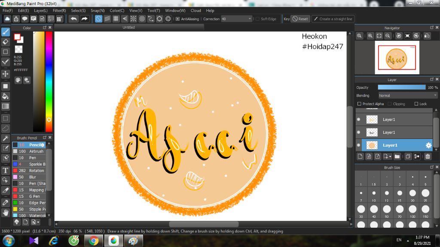Enable radial snap
This screenshot has height=247, width=440.
click(133, 19)
